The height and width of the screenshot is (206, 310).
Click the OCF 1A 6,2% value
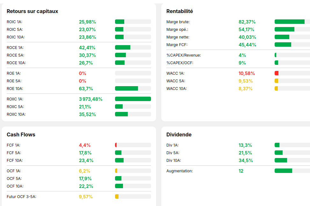[x=84, y=171]
